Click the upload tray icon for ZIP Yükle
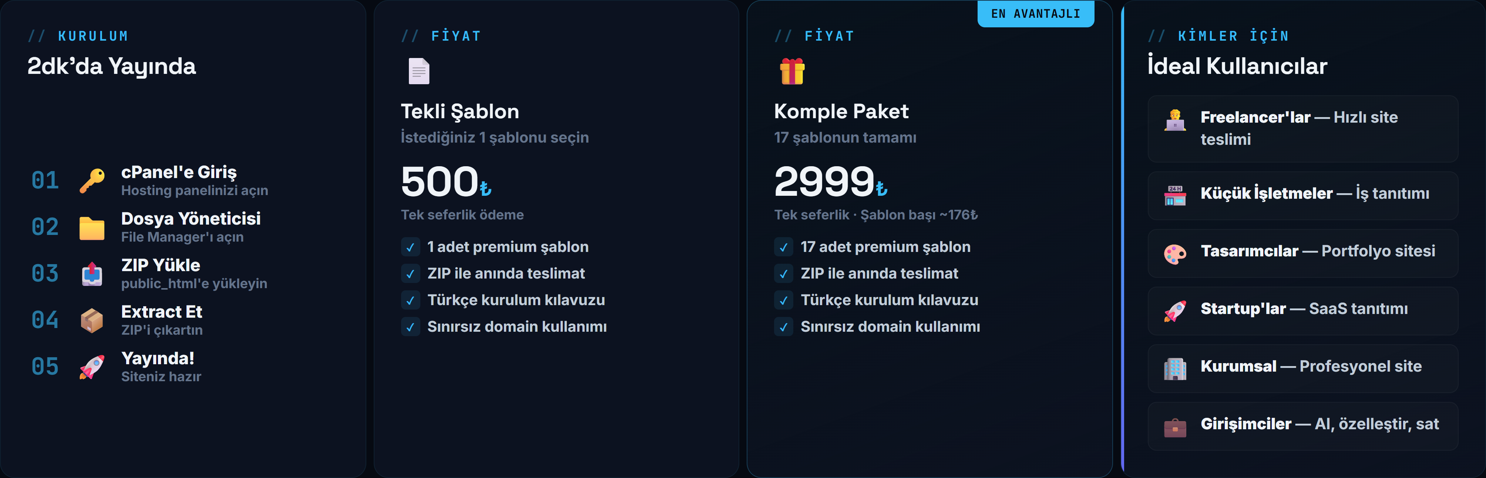Screen dimensions: 1486x478 (92, 274)
